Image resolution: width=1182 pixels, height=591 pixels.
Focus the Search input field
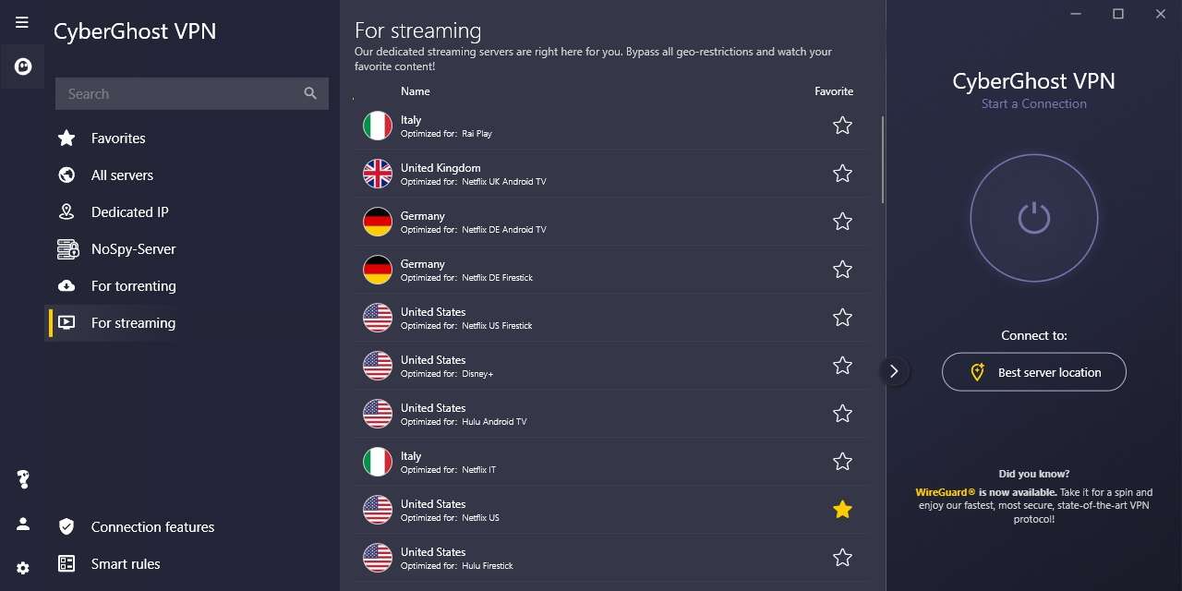click(x=180, y=93)
